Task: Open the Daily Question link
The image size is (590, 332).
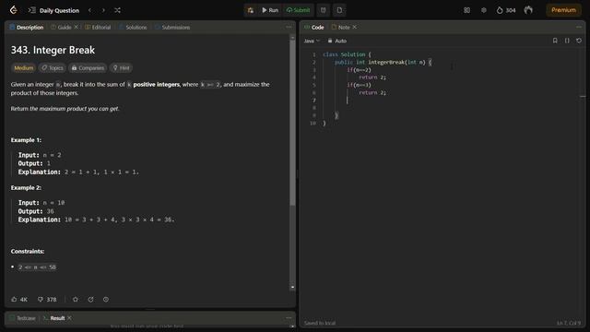Action: click(59, 10)
